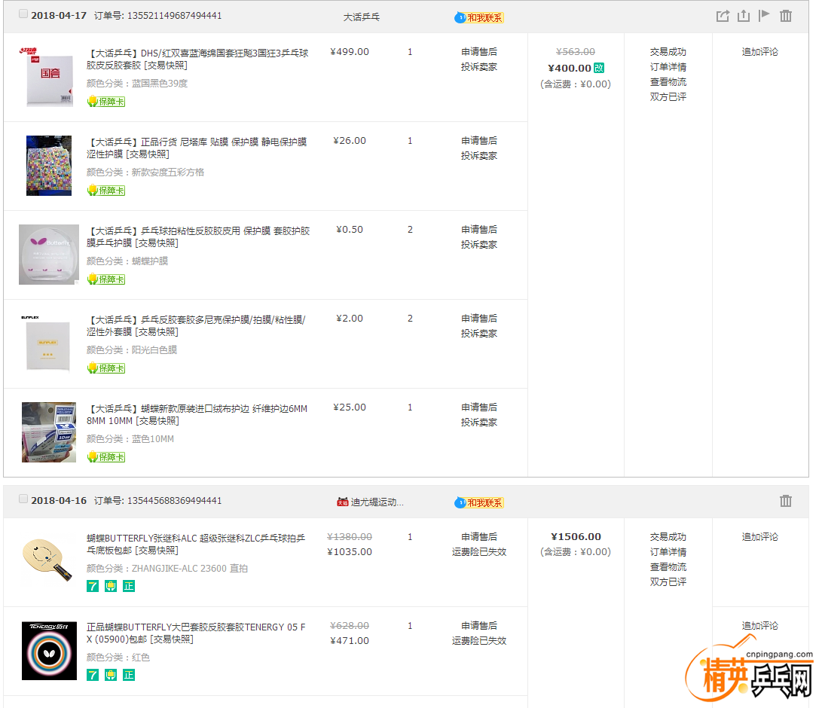Click 投诉卖家 for the ¥25.00 item
Screen dimensions: 822x708
(479, 423)
